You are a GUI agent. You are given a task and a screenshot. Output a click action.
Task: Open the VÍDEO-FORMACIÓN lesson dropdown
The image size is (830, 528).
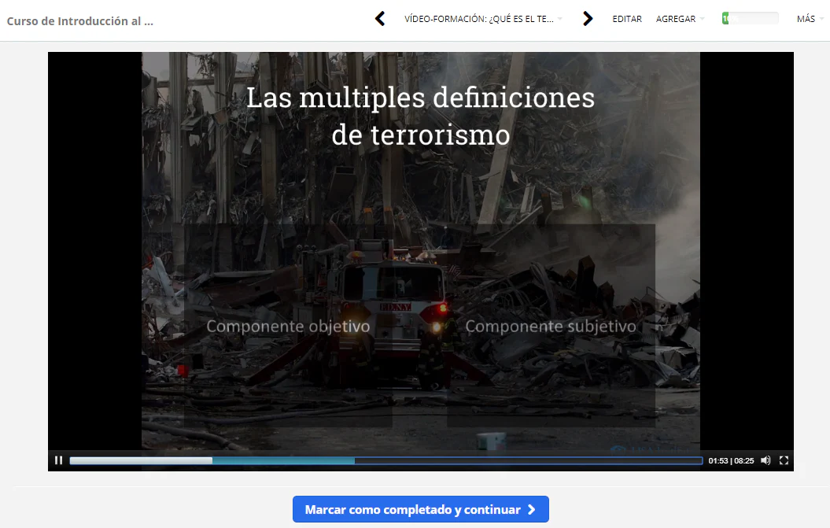tap(483, 19)
